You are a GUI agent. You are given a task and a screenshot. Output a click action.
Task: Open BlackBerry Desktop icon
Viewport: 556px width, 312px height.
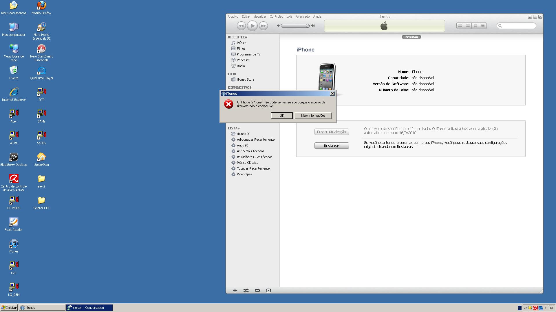(x=14, y=159)
